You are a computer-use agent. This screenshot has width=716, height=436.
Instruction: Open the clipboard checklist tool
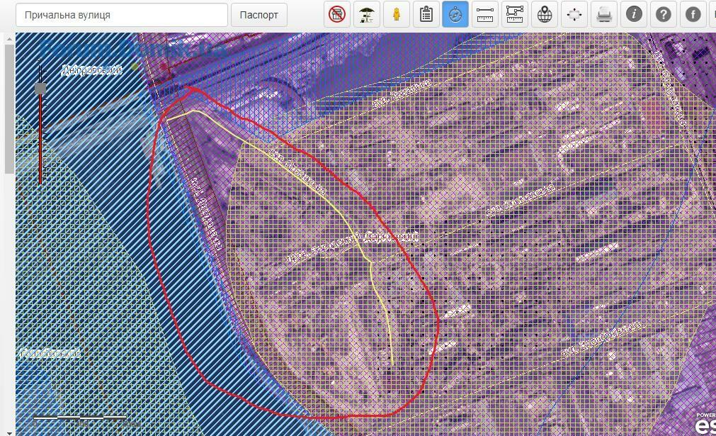(x=426, y=15)
